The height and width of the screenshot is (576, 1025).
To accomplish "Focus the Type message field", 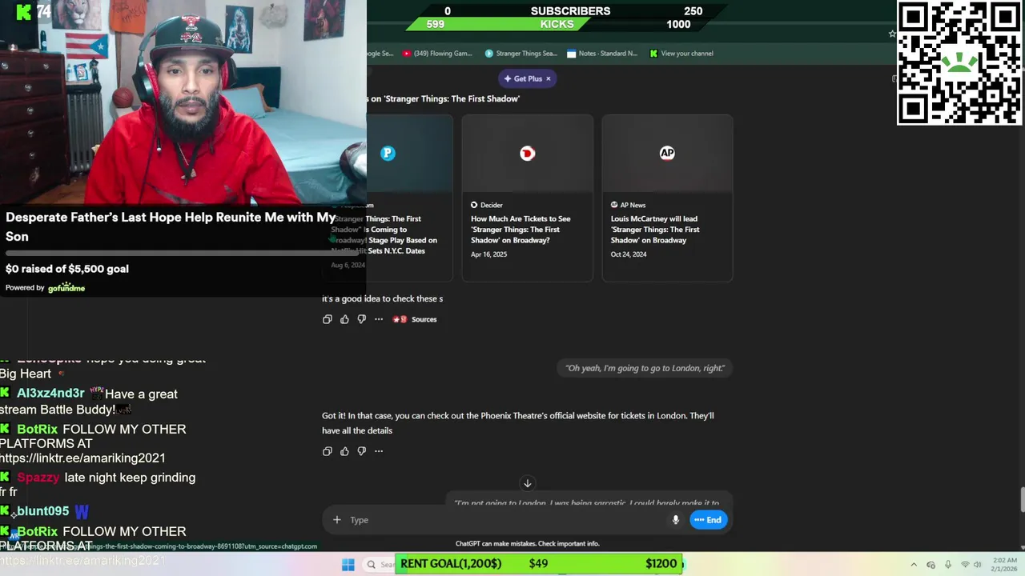I will [x=504, y=520].
